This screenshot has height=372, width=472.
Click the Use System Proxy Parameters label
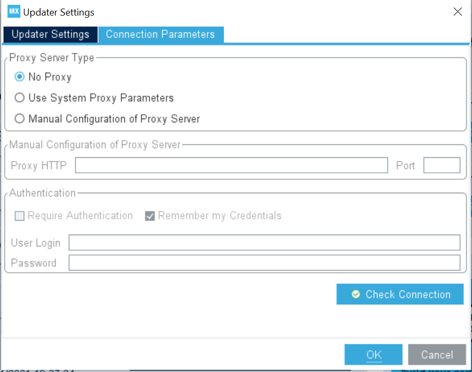101,98
